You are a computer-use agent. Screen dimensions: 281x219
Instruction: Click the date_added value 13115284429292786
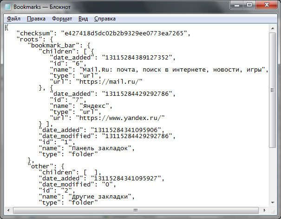pyautogui.click(x=137, y=94)
